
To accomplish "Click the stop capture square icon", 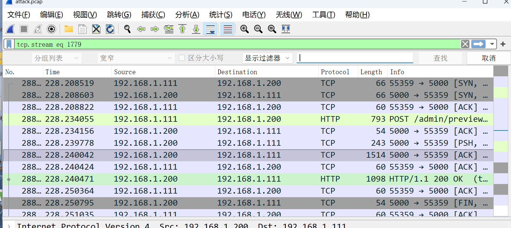I will [x=24, y=29].
